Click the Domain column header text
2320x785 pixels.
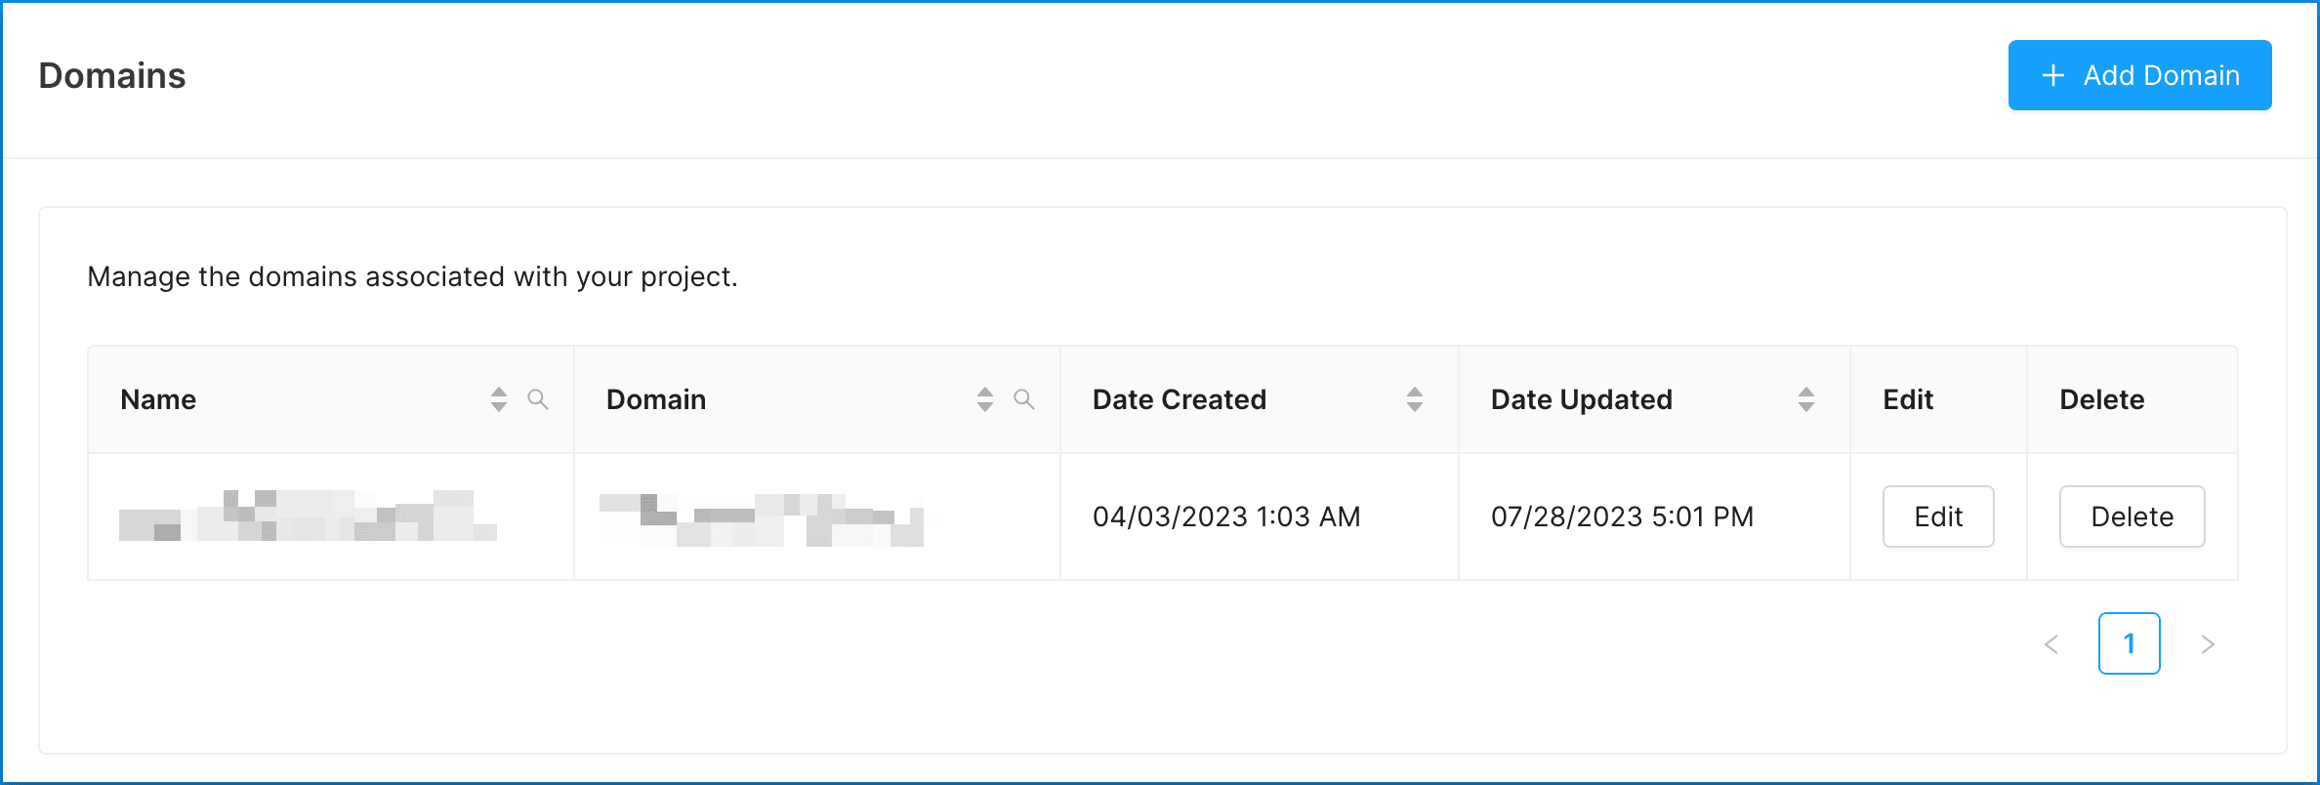click(x=656, y=399)
